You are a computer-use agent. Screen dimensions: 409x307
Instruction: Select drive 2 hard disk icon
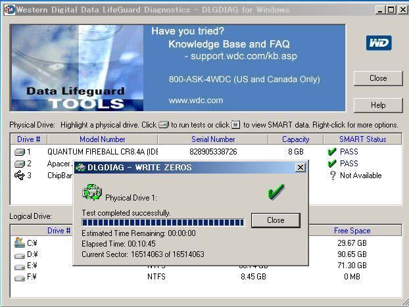click(x=19, y=164)
